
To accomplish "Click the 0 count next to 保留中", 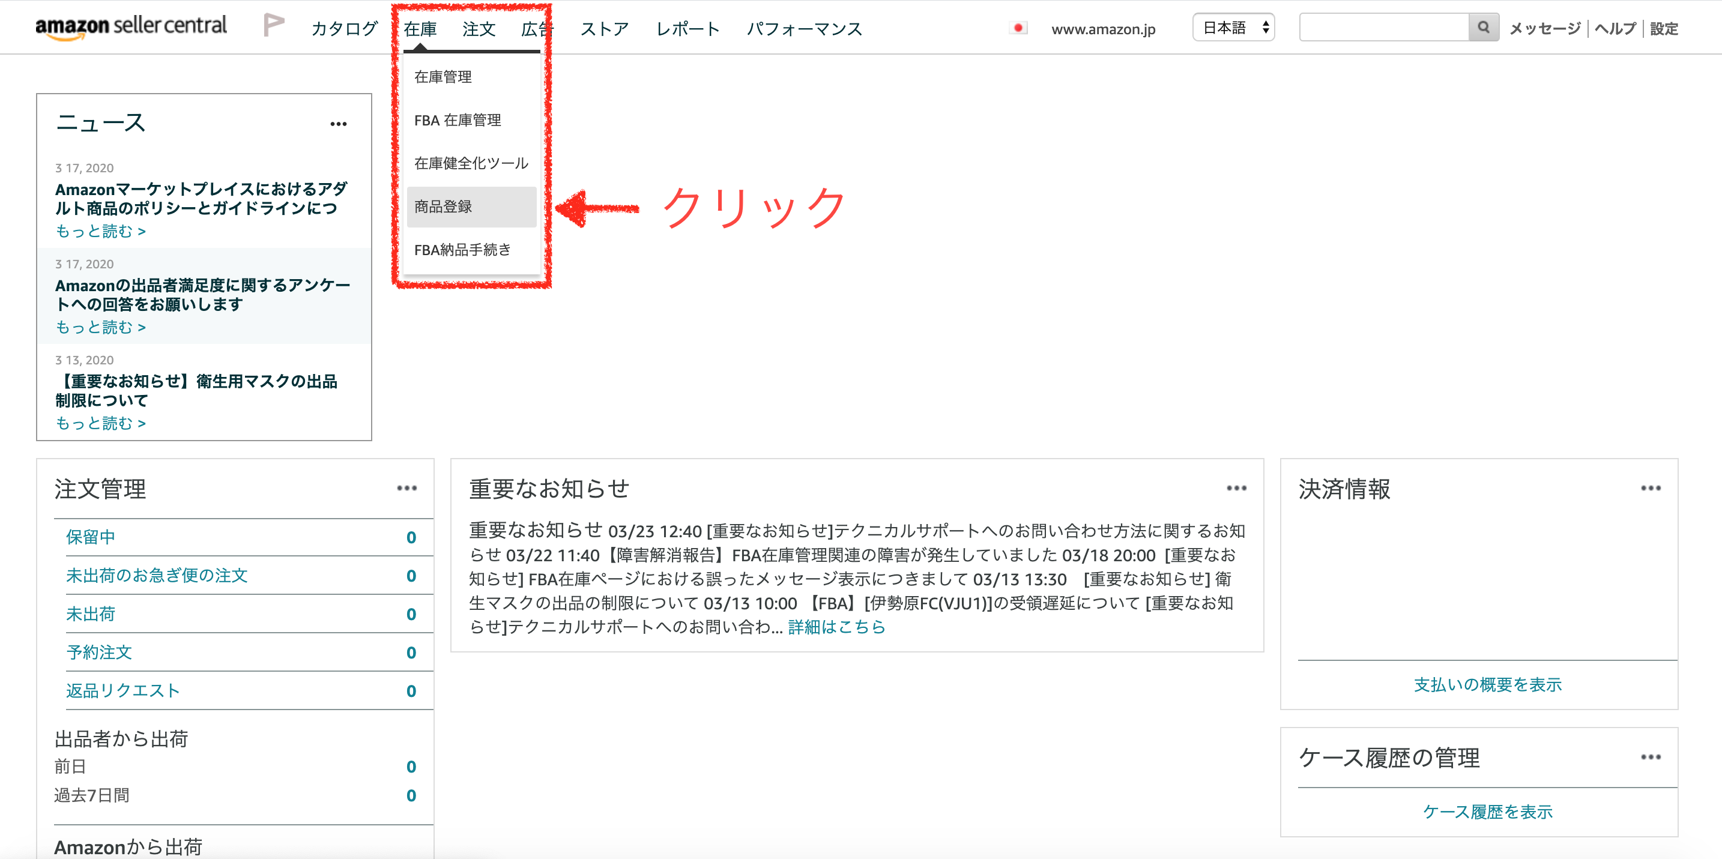I will point(411,537).
